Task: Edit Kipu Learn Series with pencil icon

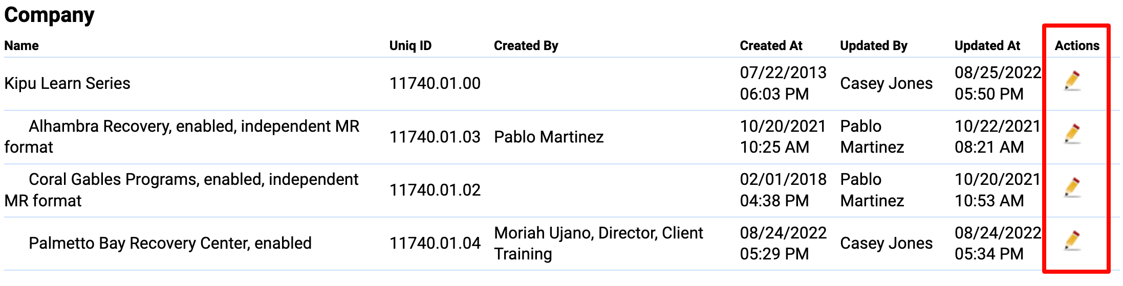Action: pyautogui.click(x=1072, y=81)
